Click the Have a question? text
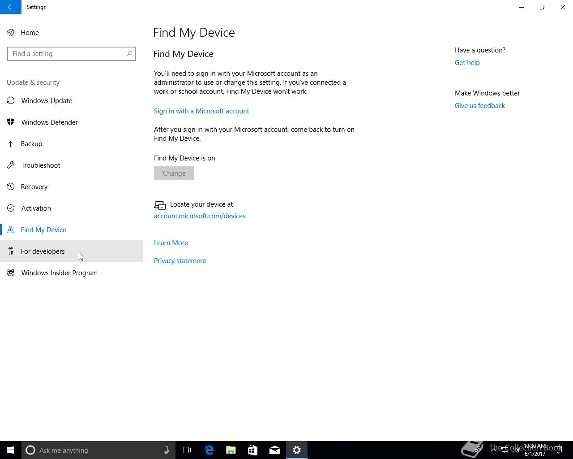Screen dimensions: 573x459 480,50
